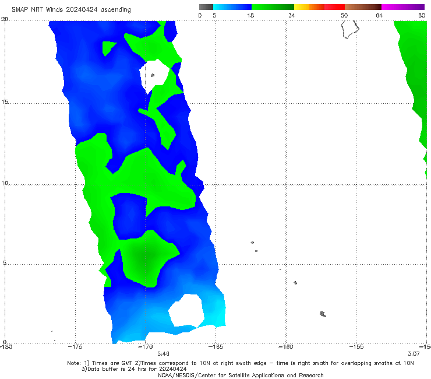Pick the brown colorbar segment

tap(363, 7)
